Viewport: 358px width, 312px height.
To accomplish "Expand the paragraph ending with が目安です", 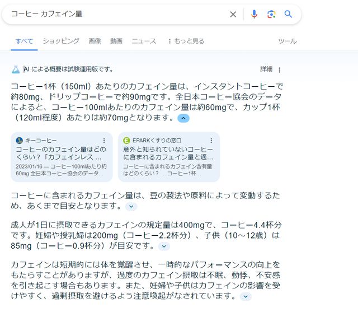I will click(164, 246).
